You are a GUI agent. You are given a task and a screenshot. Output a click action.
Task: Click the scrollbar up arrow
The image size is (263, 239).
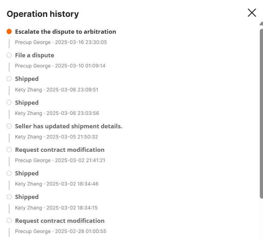coord(261,24)
